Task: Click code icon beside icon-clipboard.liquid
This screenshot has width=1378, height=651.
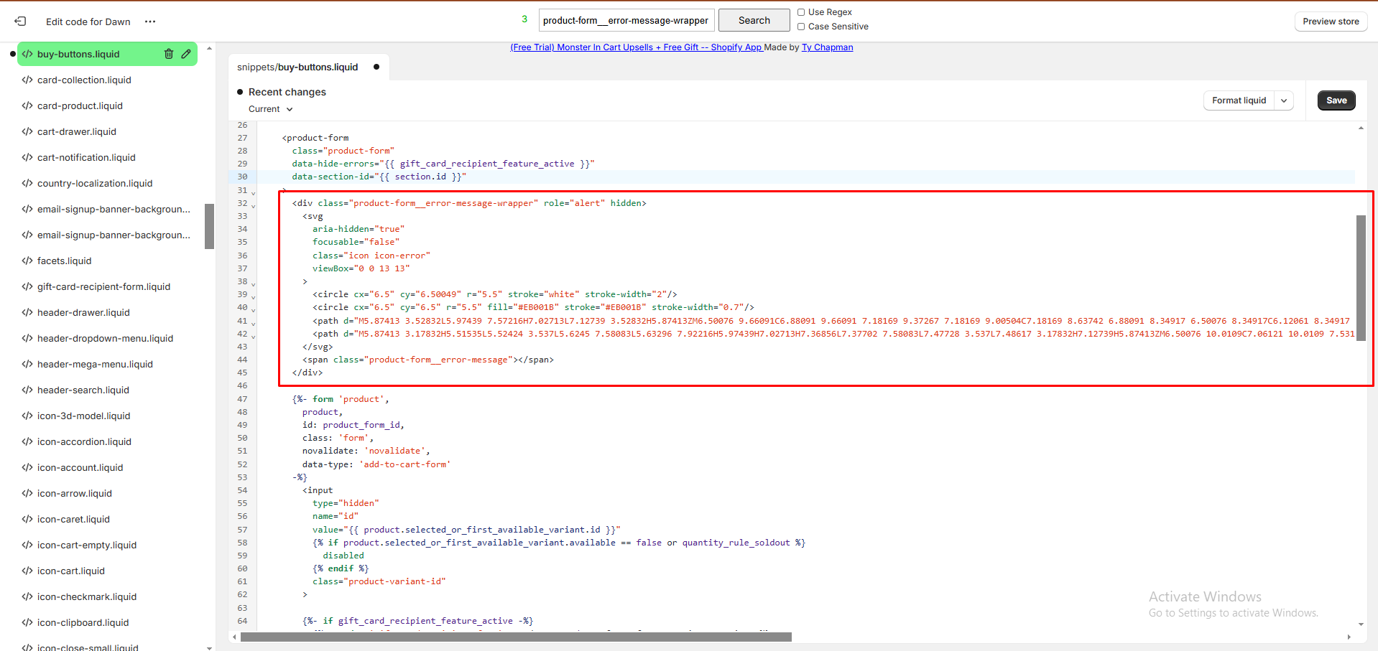Action: pyautogui.click(x=27, y=622)
